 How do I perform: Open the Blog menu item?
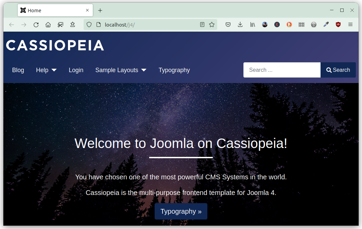(x=18, y=70)
